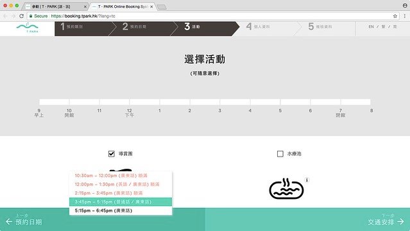Open the Chrome three-dot menu
The image size is (410, 231).
[x=404, y=16]
